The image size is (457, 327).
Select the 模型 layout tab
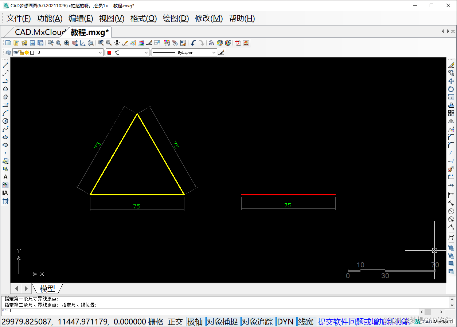pos(47,288)
